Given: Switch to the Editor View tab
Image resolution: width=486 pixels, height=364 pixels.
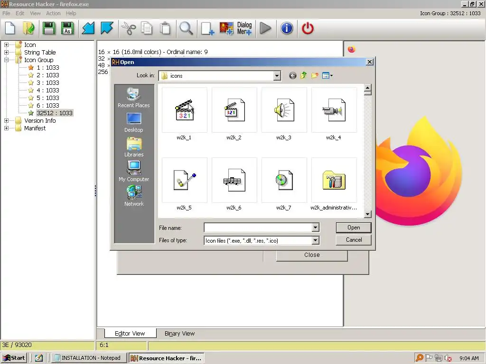Looking at the screenshot, I should click(x=130, y=333).
